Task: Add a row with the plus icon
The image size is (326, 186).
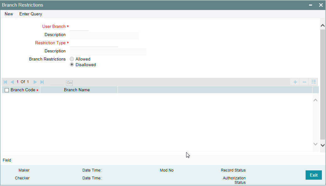Action: 295,82
